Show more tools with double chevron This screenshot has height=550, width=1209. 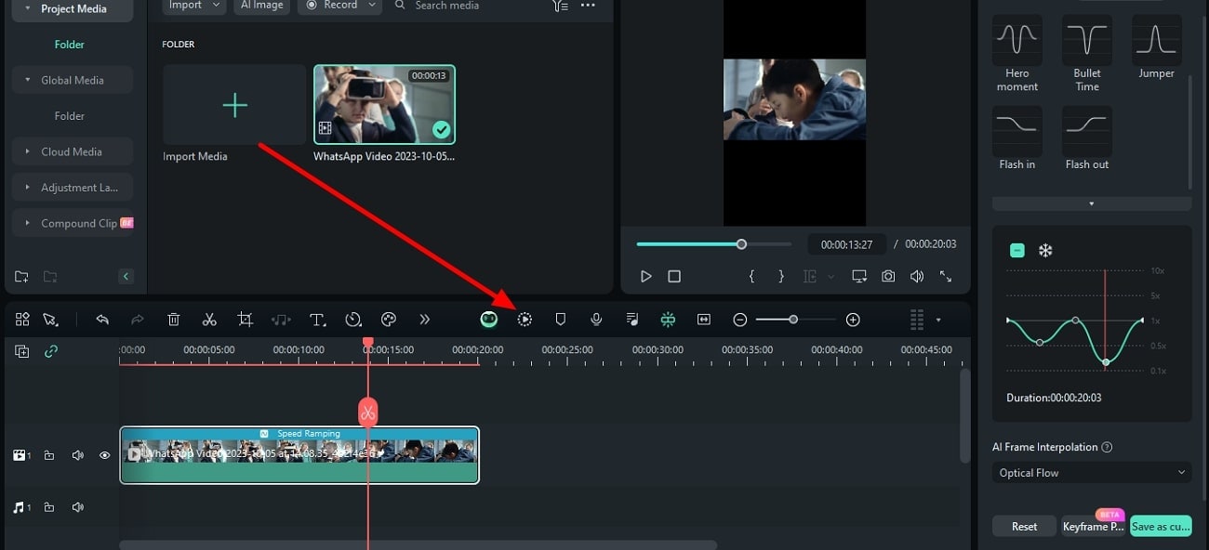click(x=424, y=320)
